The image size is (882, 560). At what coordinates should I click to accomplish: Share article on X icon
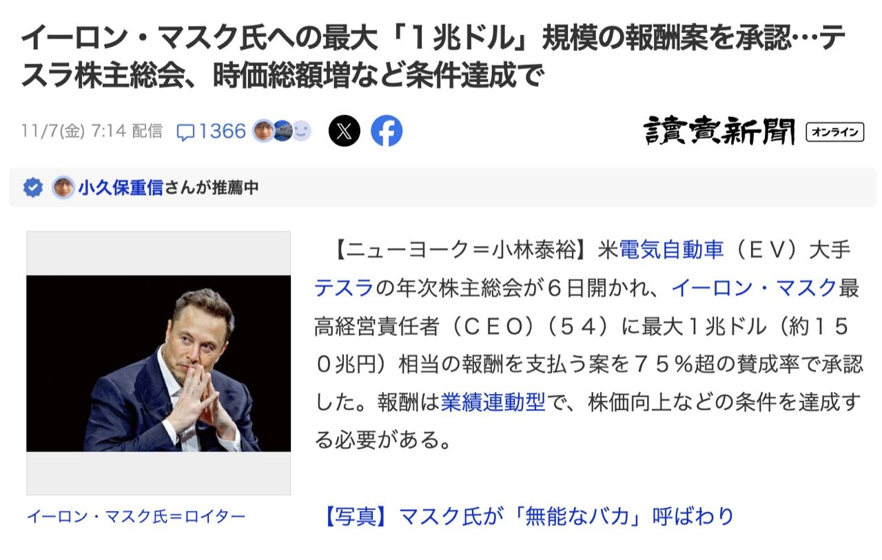coord(345,131)
